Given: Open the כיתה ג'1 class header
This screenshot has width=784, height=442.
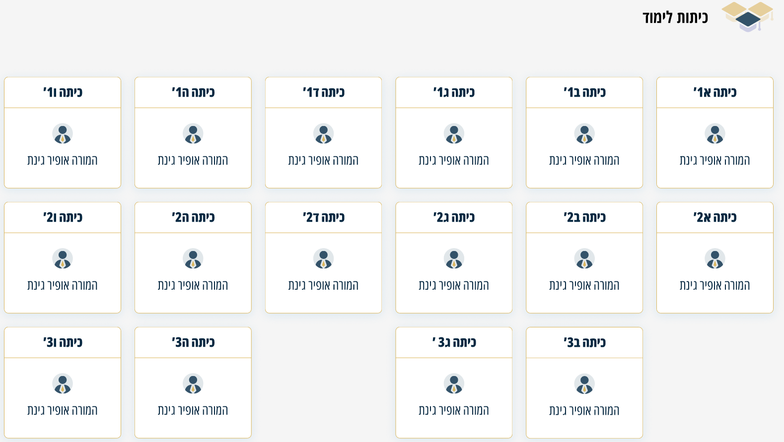Looking at the screenshot, I should click(454, 92).
